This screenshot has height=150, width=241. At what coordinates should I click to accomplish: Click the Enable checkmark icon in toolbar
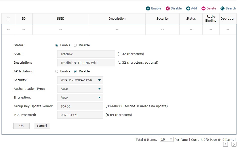[148, 8]
